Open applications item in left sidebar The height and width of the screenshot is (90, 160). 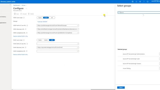click(x=3, y=23)
